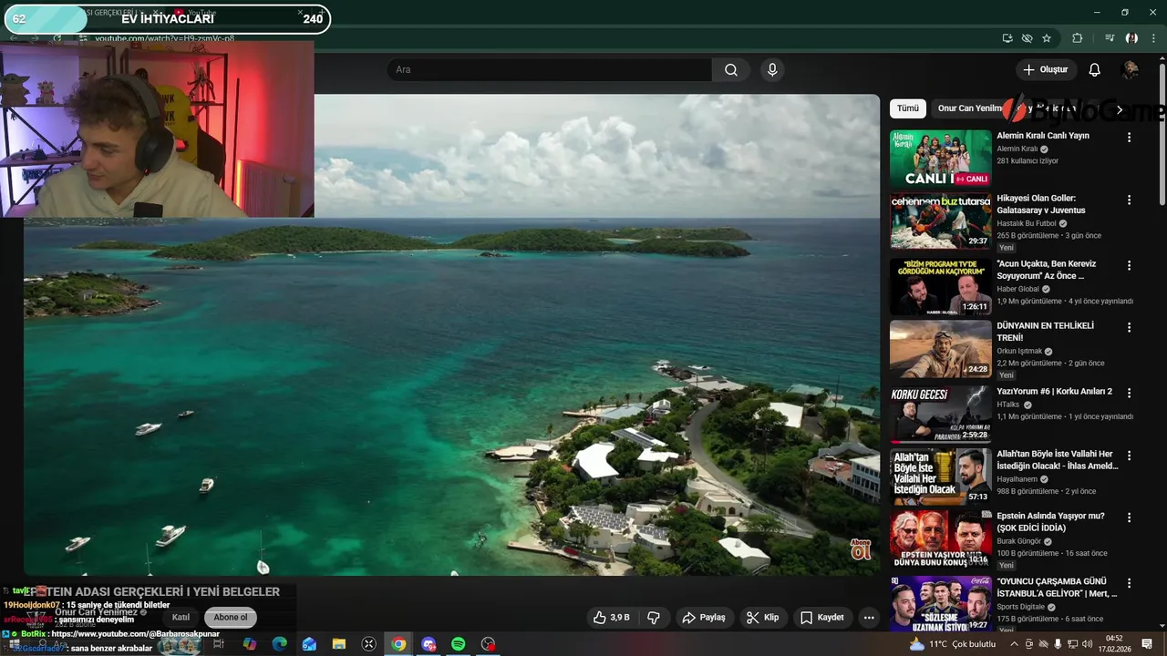Open options for Allah'tan Böyle İste video
The width and height of the screenshot is (1167, 656).
tap(1129, 456)
